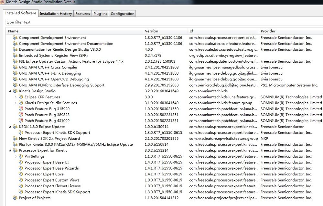Click the Patch Feature Bug 389823 icon
Screen dimensions: 323x206
pyautogui.click(x=21, y=115)
